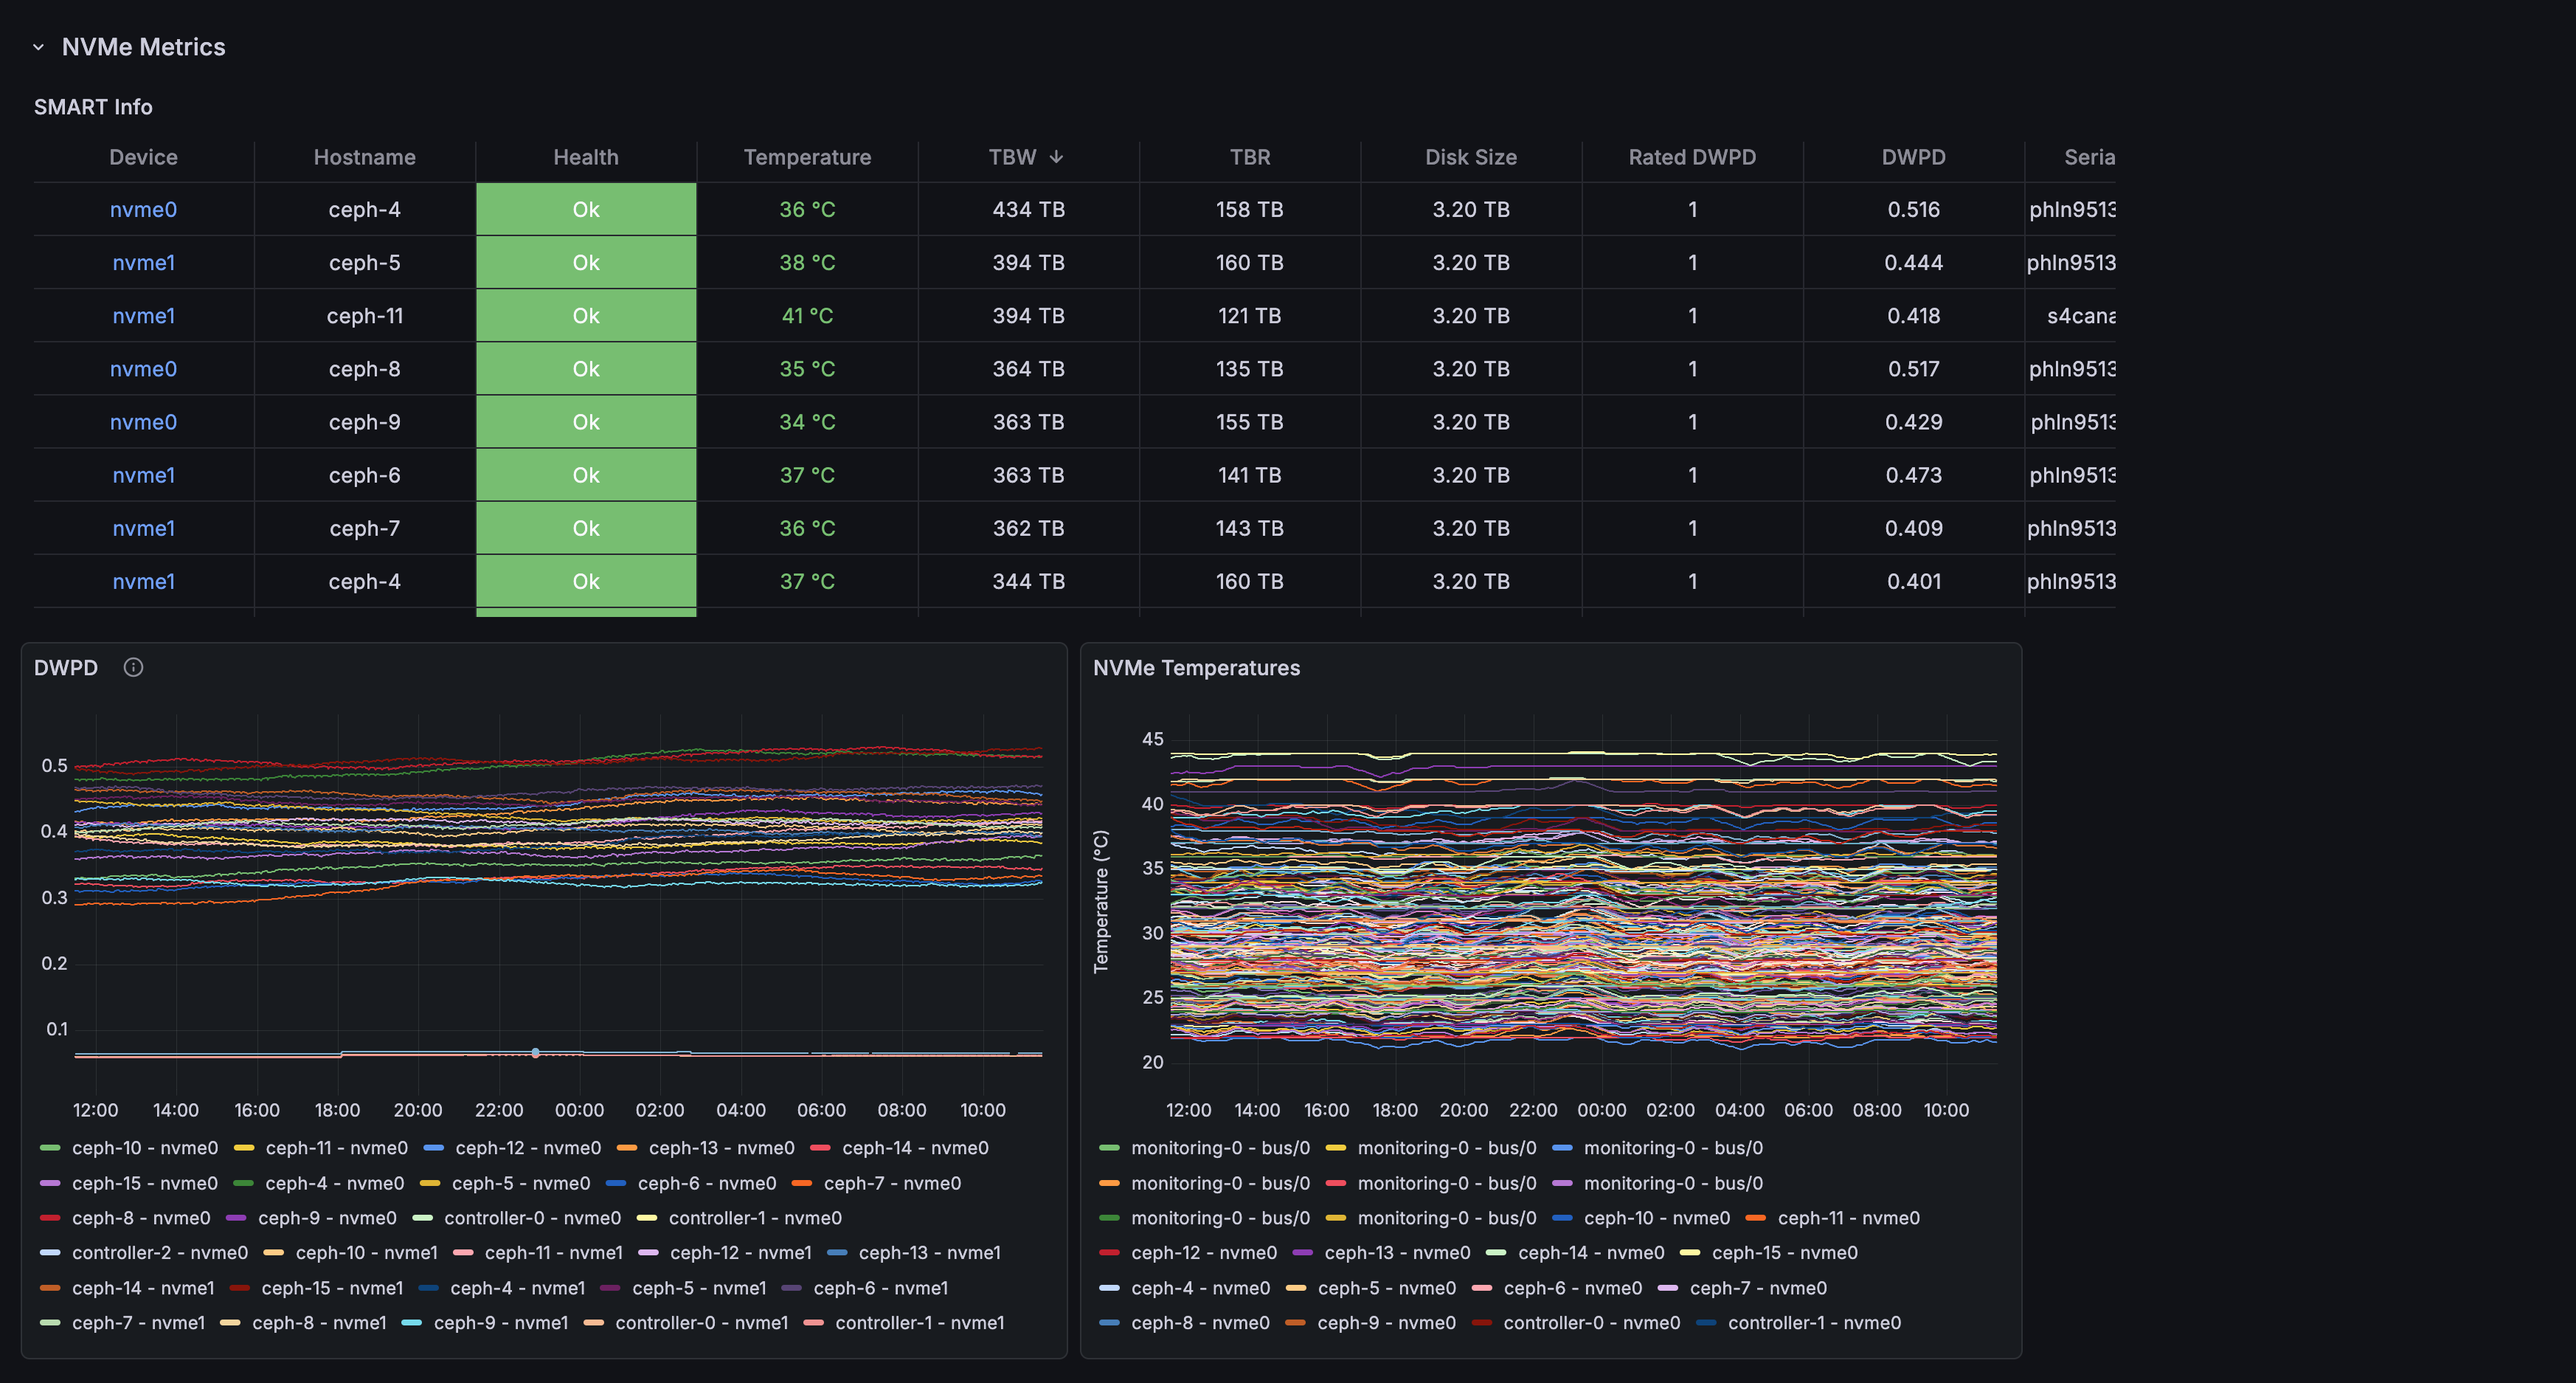The width and height of the screenshot is (2576, 1383).
Task: Click color swatch of ceph-15 - nvme0 in DWPD legend
Action: pos(50,1183)
